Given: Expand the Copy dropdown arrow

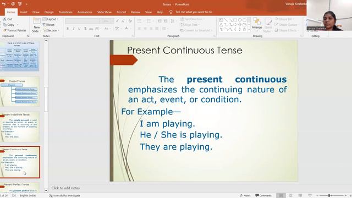Looking at the screenshot, I should [18, 25].
